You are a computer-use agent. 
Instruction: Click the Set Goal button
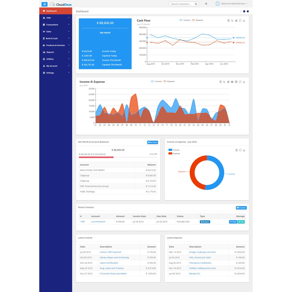(153, 142)
